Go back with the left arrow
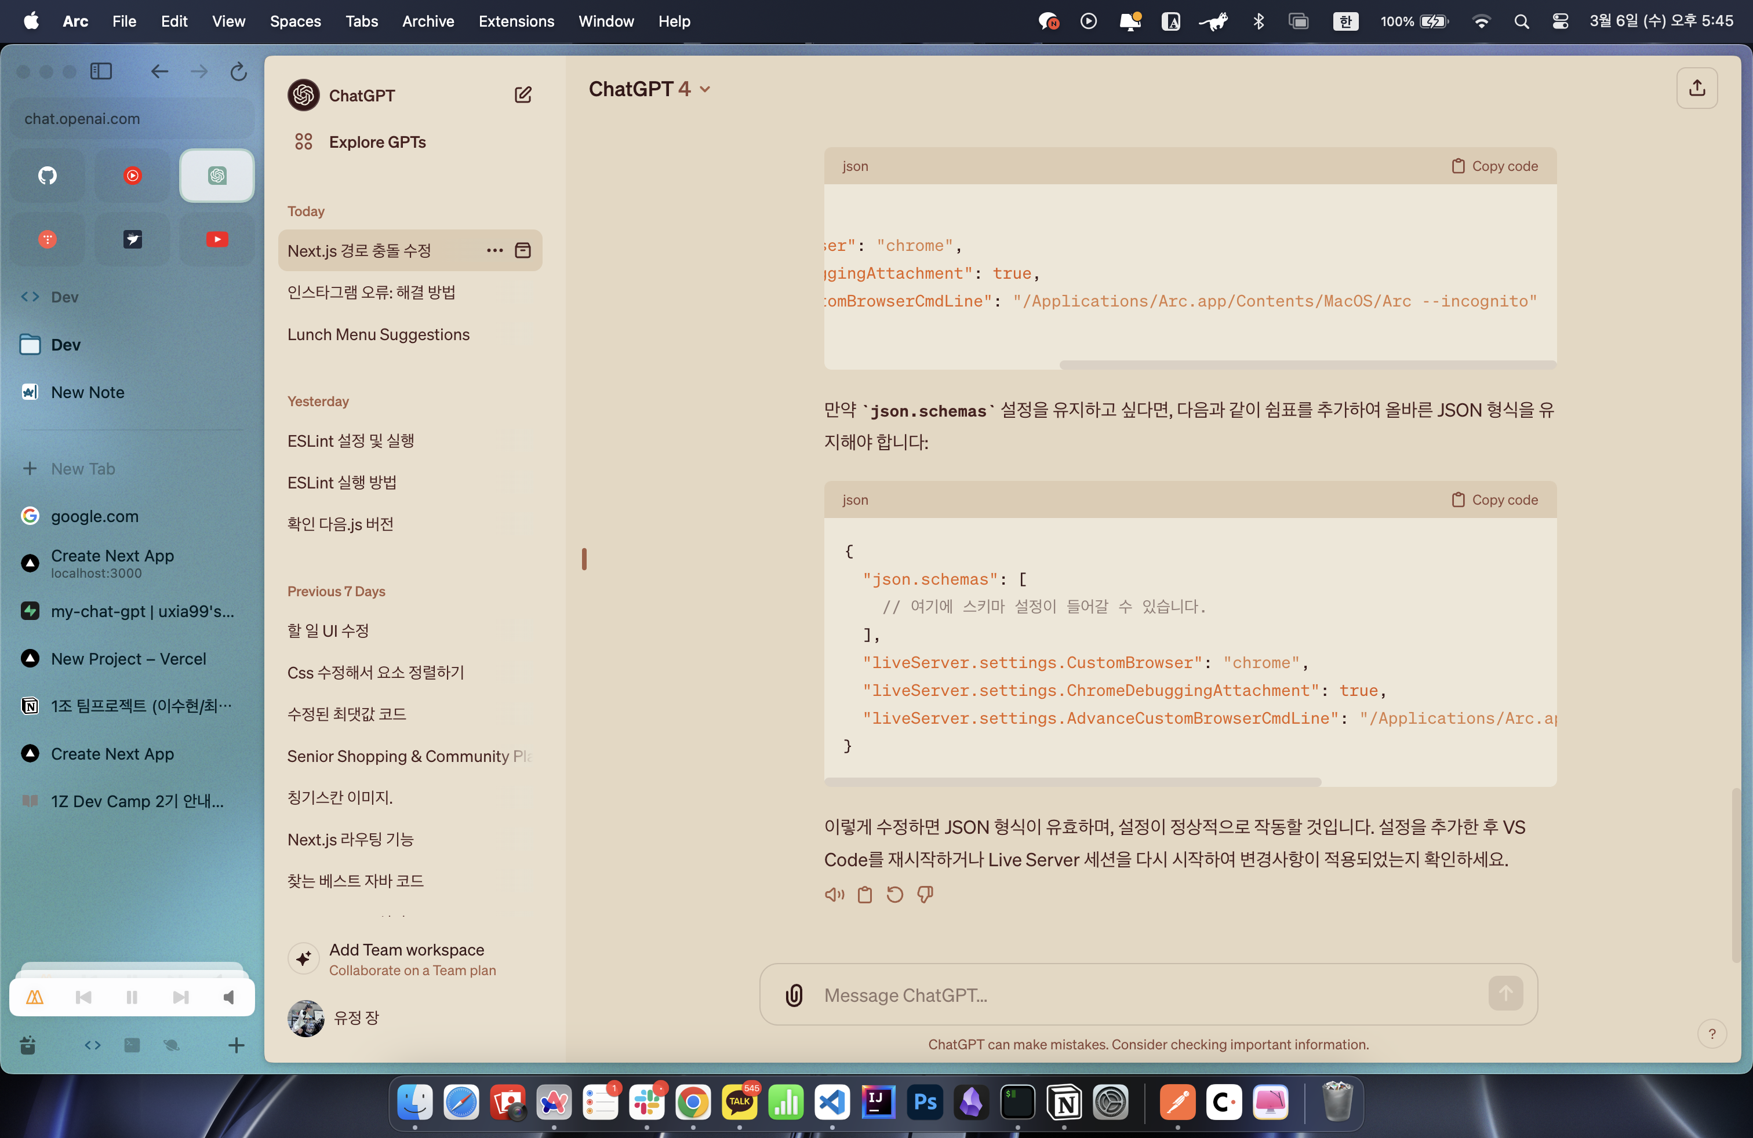 point(159,71)
